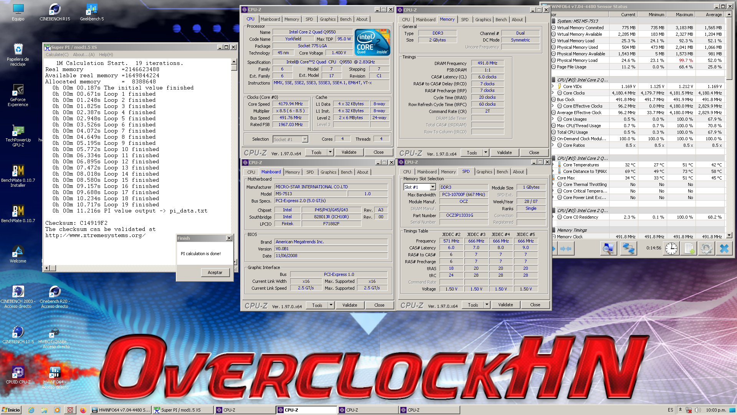Screen dimensions: 737x415
Task: Click Validate in Mainboard CPU-Z window
Action: [350, 305]
